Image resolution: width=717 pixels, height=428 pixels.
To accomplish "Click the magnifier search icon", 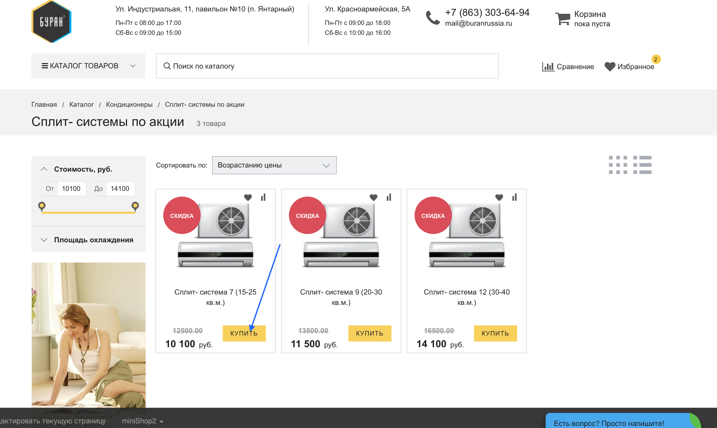I will pyautogui.click(x=167, y=66).
